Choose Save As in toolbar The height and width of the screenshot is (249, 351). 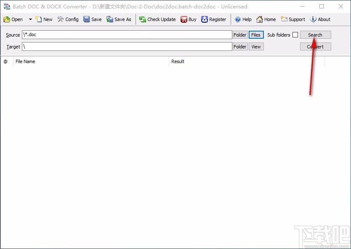pyautogui.click(x=119, y=19)
